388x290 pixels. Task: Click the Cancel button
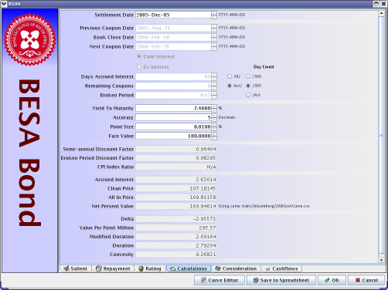366,280
